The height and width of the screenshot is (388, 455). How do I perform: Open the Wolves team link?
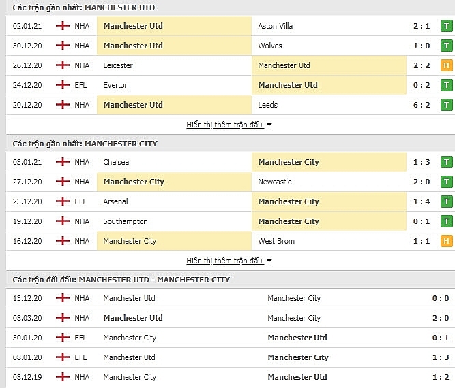tap(270, 46)
